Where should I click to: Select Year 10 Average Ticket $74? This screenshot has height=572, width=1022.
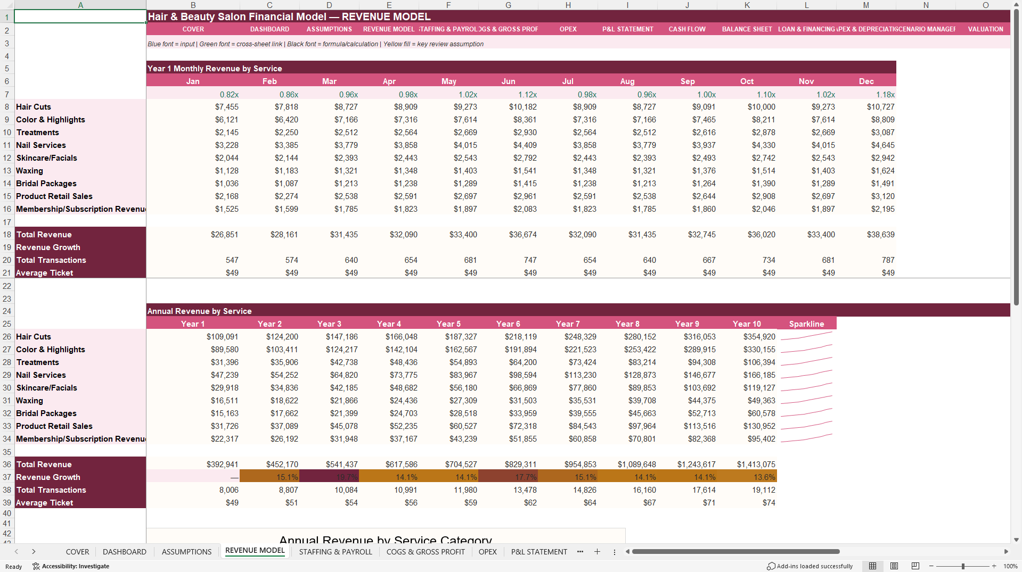747,503
